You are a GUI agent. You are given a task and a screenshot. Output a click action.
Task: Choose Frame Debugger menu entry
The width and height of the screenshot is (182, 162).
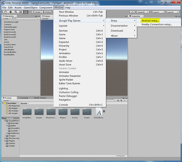point(80,96)
